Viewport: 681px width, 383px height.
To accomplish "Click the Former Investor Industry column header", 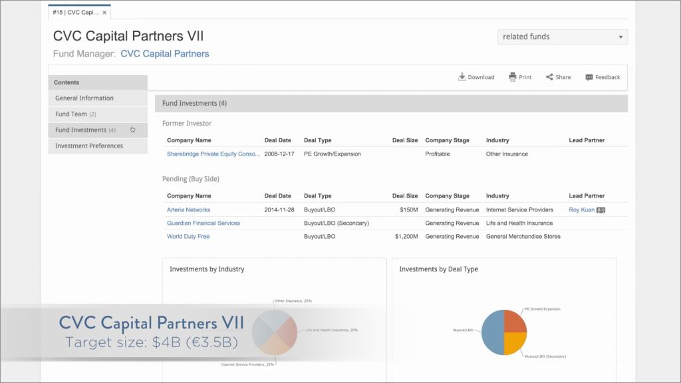I will pyautogui.click(x=497, y=140).
